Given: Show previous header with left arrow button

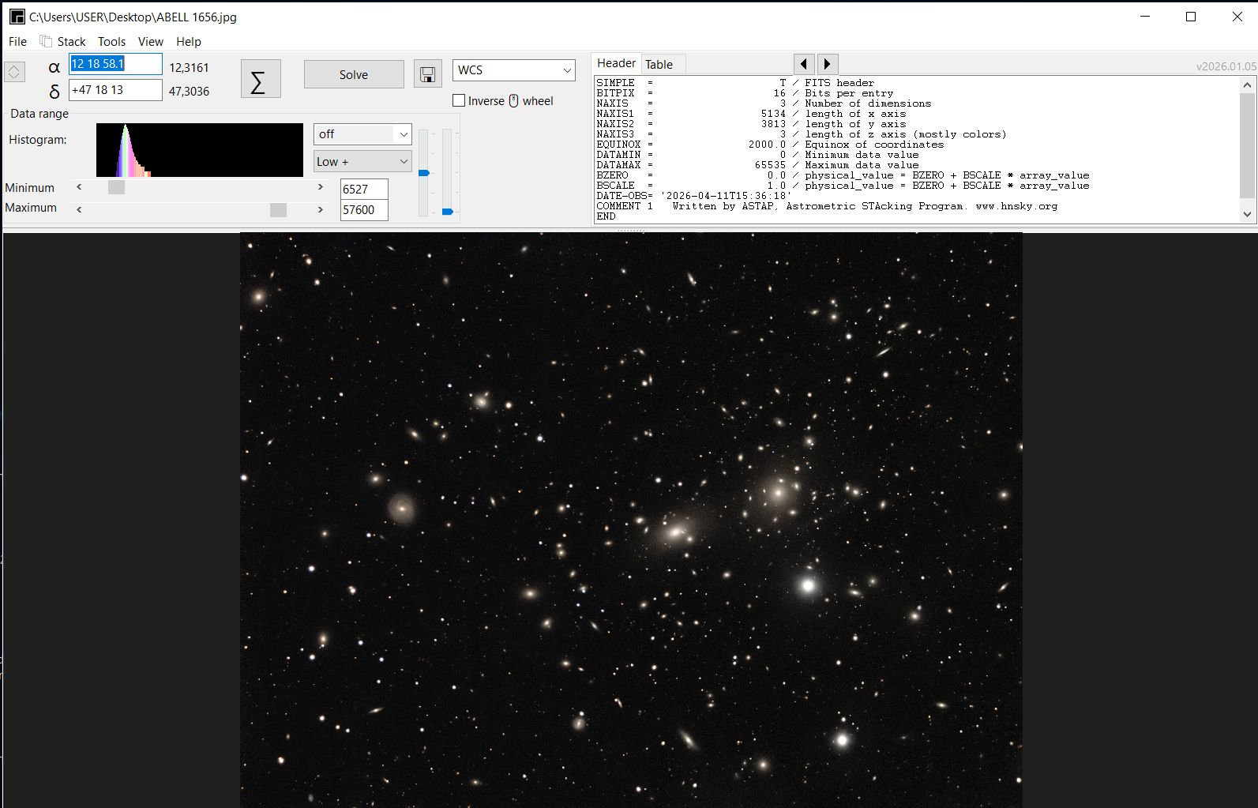Looking at the screenshot, I should coord(804,64).
